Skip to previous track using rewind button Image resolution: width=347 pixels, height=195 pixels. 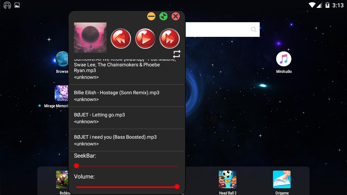pos(121,39)
